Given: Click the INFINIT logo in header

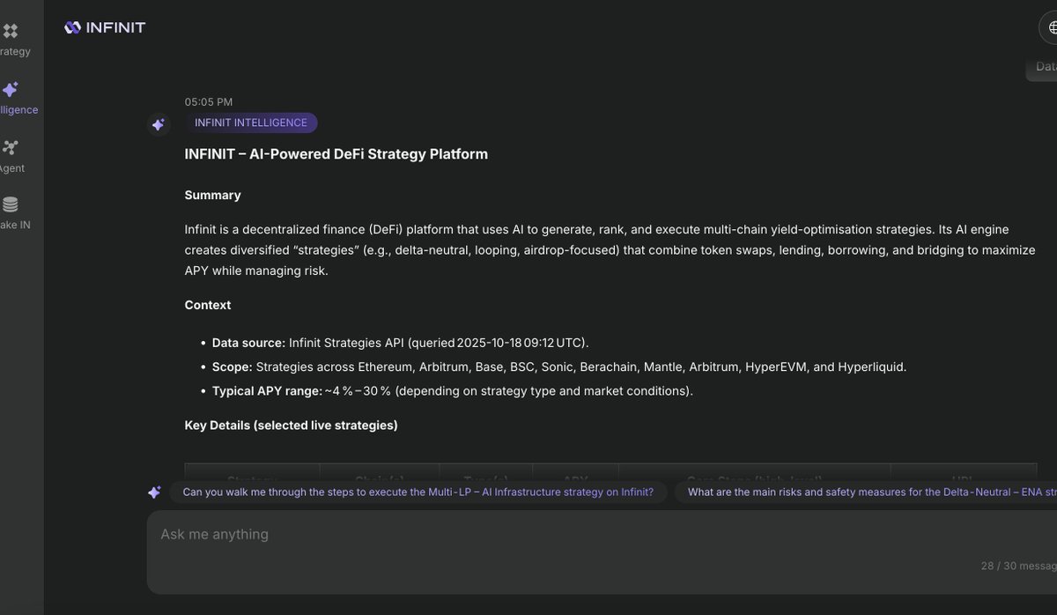Looking at the screenshot, I should point(105,27).
